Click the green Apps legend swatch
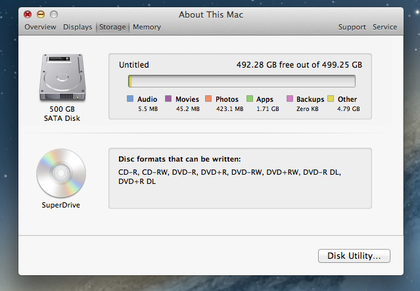Screen dimensions: 420x291 [x=250, y=99]
